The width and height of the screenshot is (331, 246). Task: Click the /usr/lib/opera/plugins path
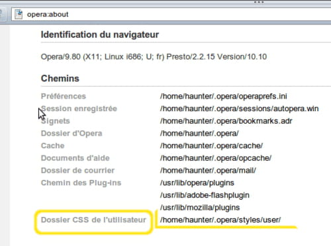pos(197,183)
